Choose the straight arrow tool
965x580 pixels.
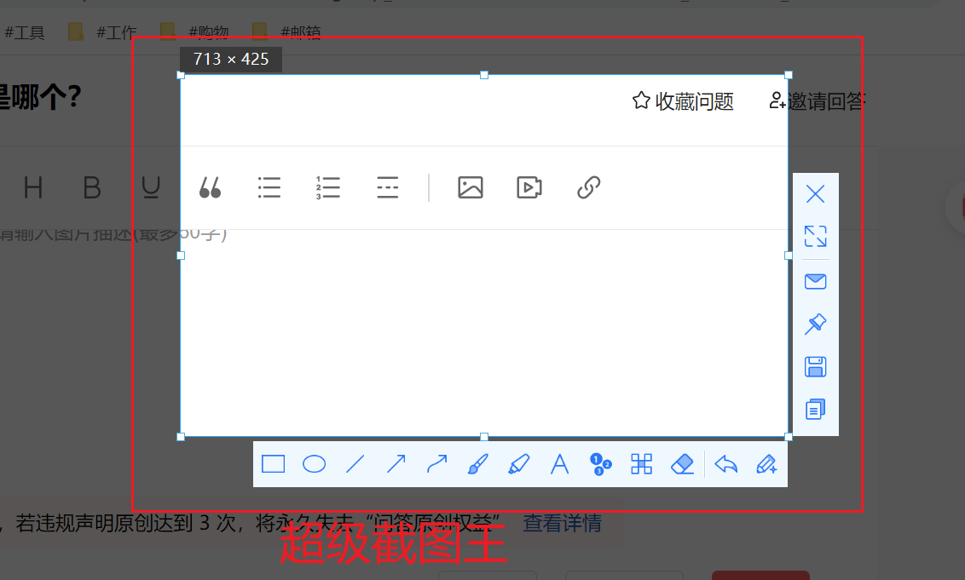[x=396, y=464]
